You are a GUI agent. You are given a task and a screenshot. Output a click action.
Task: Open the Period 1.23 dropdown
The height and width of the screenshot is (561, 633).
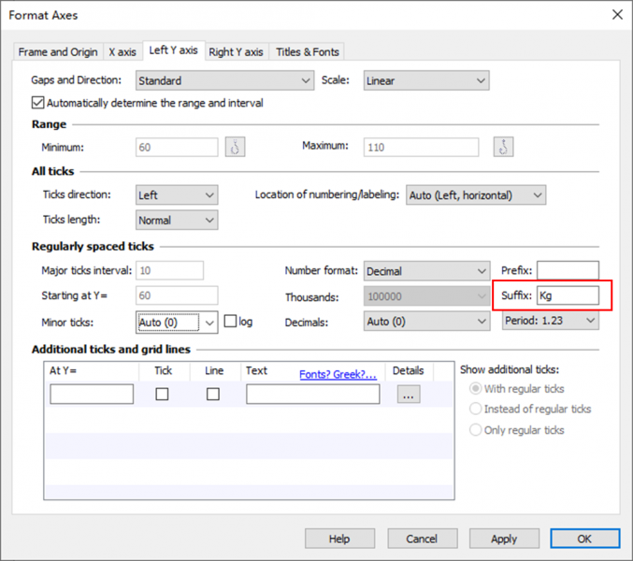(550, 321)
